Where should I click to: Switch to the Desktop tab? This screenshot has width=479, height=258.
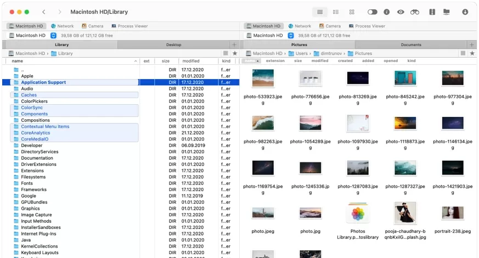(x=173, y=44)
